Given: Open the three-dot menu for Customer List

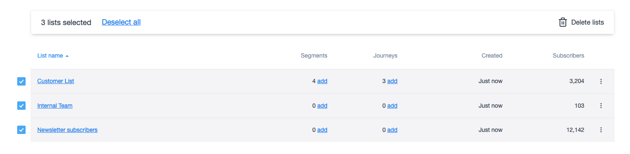Looking at the screenshot, I should click(601, 81).
